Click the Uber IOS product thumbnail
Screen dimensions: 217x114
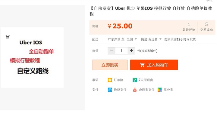(x=32, y=58)
